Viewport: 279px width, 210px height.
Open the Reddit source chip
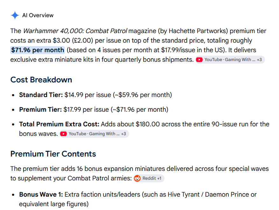[149, 178]
